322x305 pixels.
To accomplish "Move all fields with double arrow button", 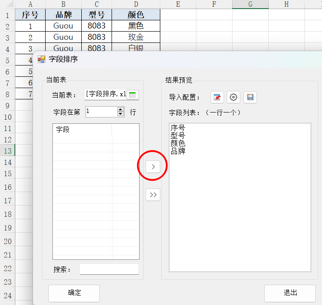I will [x=153, y=195].
